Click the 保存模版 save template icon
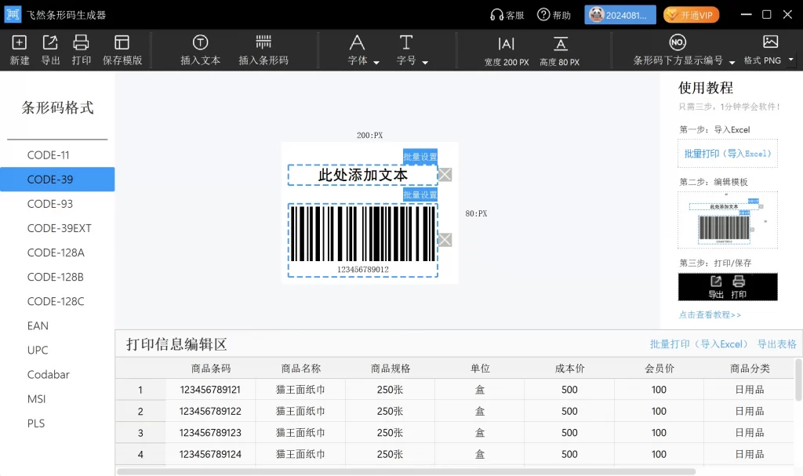Viewport: 803px width, 476px height. (x=122, y=42)
